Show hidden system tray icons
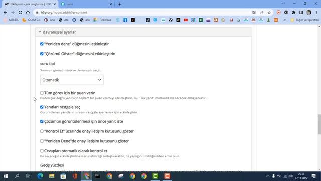 [x=268, y=176]
